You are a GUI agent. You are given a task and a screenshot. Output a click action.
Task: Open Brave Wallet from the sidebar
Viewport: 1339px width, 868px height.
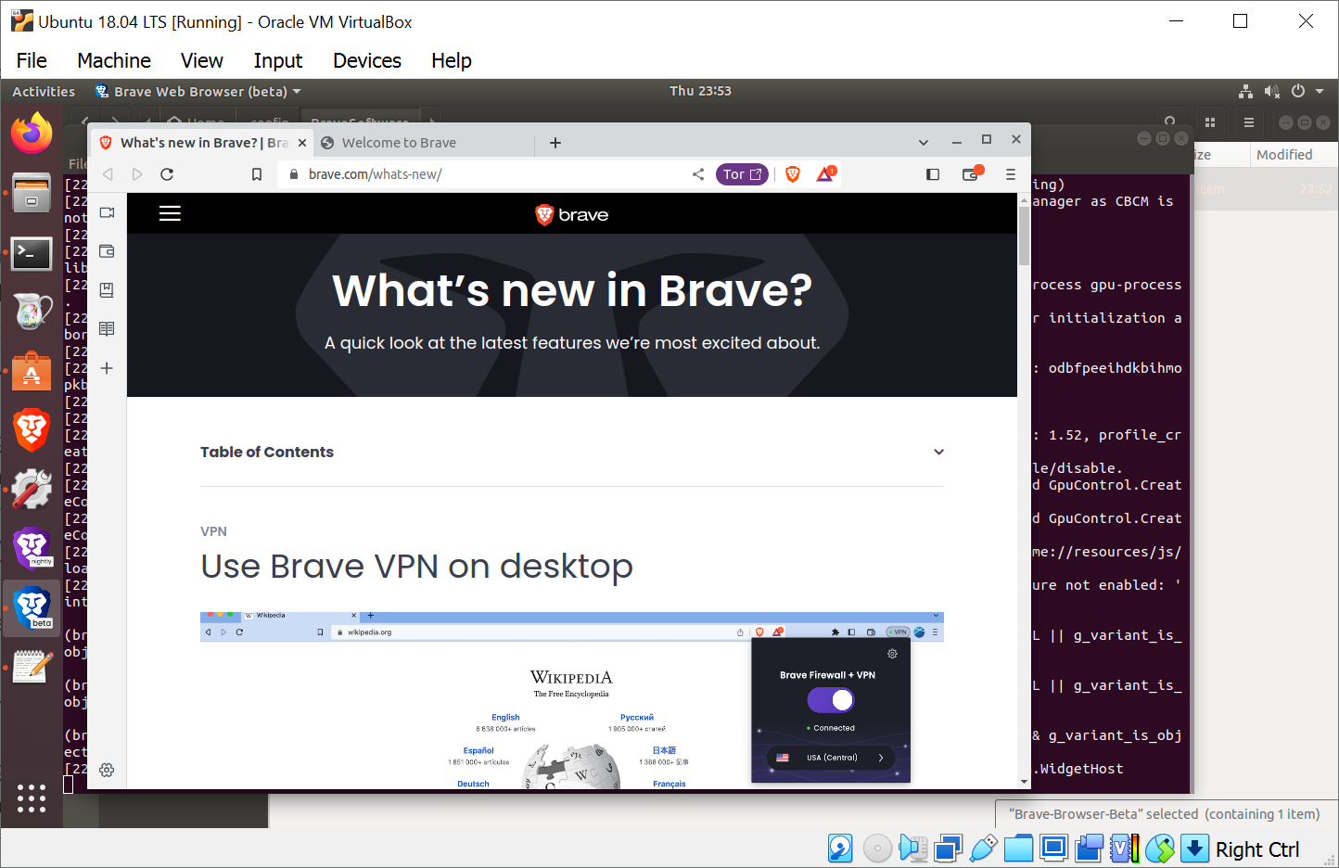point(107,251)
